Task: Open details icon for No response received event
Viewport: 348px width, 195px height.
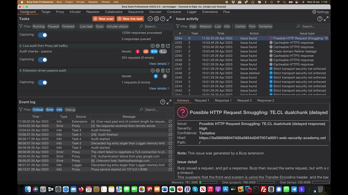Action: [170, 126]
